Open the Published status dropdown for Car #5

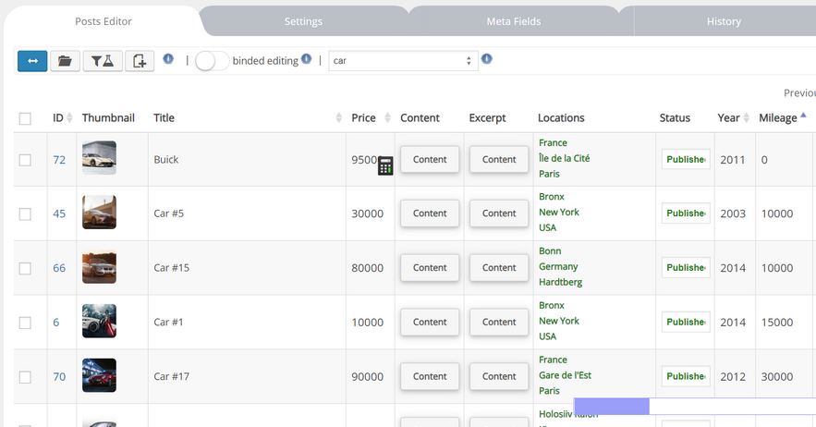point(686,213)
